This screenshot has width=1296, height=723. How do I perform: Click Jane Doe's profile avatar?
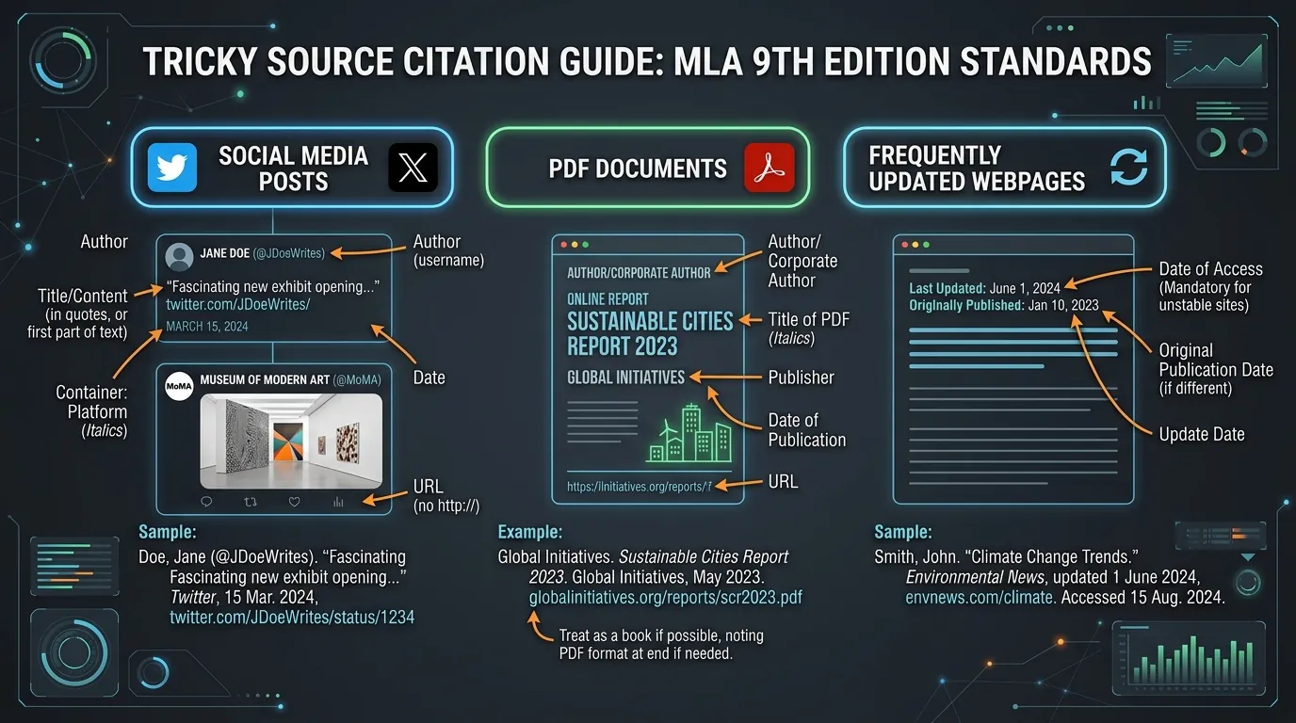pos(179,257)
